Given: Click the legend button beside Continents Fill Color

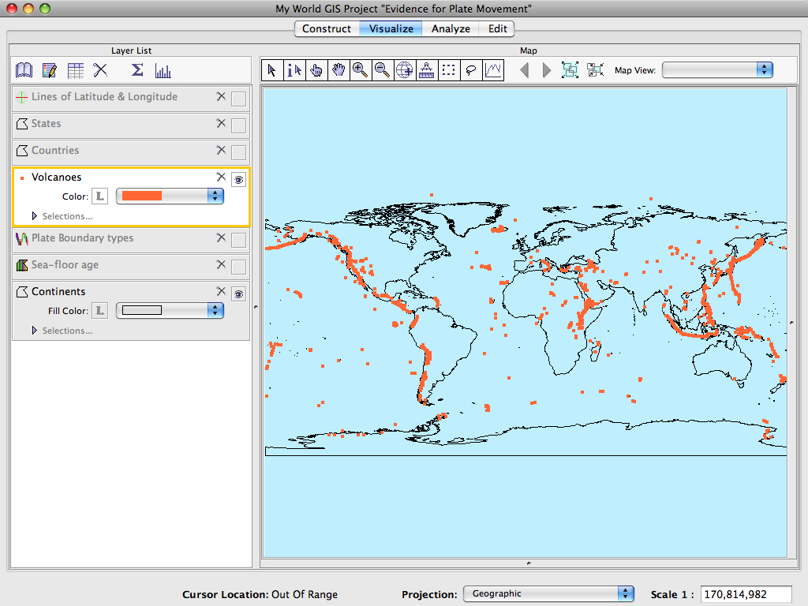Looking at the screenshot, I should coord(99,311).
